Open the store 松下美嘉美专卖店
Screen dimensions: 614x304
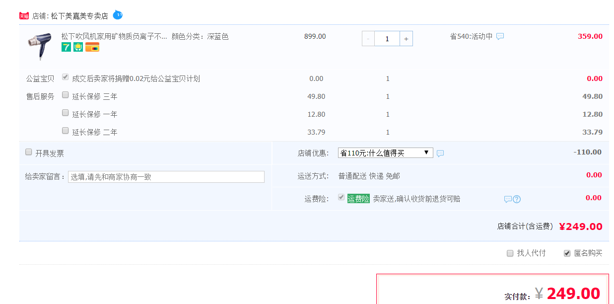[79, 16]
